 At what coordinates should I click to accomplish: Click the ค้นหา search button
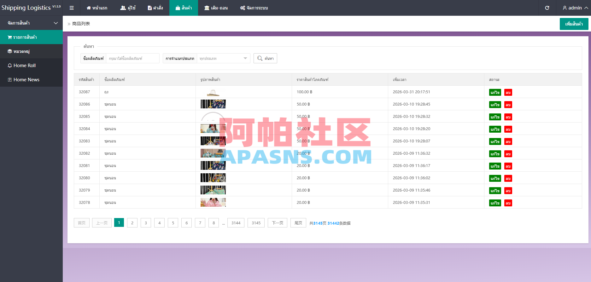point(265,58)
